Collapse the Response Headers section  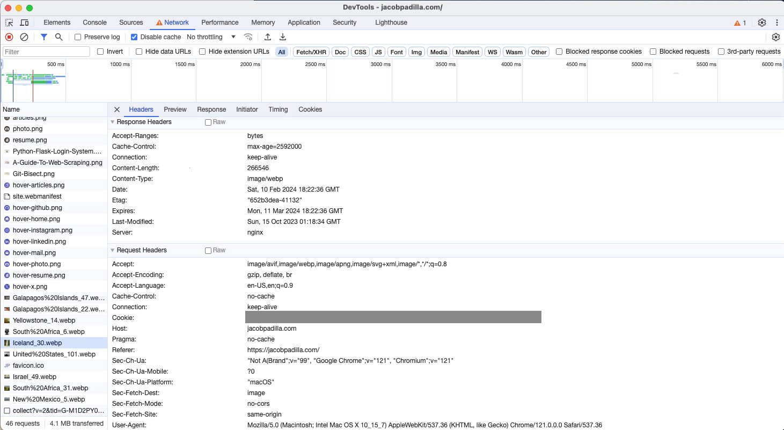(x=112, y=122)
